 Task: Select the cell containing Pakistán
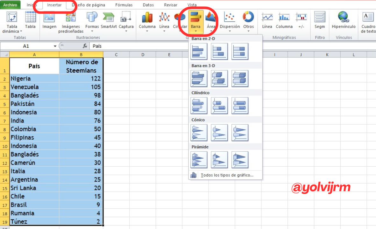34,104
